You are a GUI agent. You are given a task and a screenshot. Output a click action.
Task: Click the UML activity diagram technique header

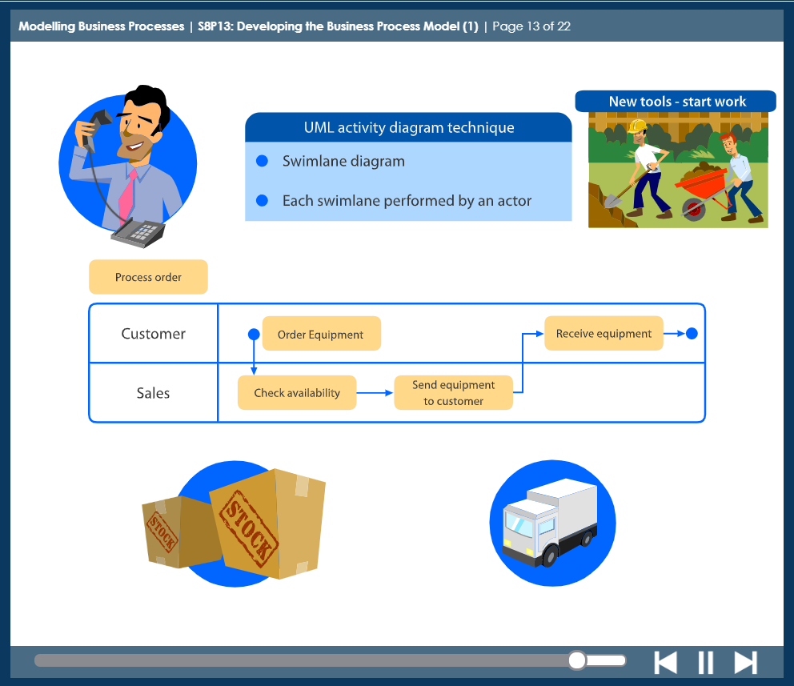coord(408,128)
